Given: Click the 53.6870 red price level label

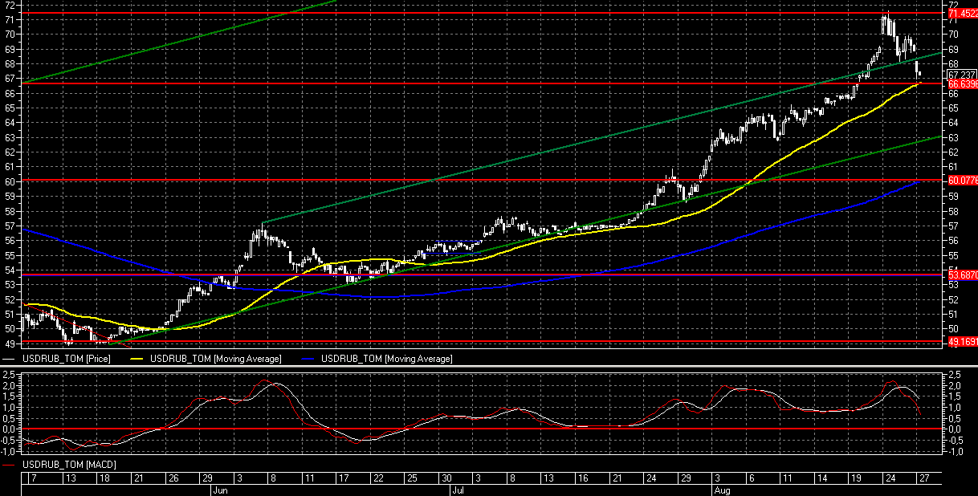Looking at the screenshot, I should tap(962, 274).
